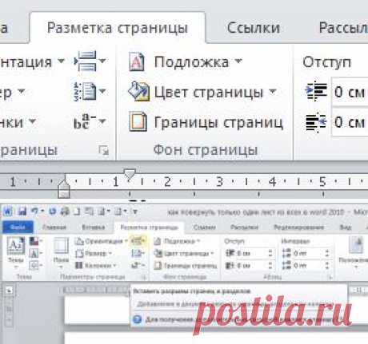Viewport: 368px width, 344px height.
Task: Open the small Колонки dropdown
Action: click(x=96, y=265)
